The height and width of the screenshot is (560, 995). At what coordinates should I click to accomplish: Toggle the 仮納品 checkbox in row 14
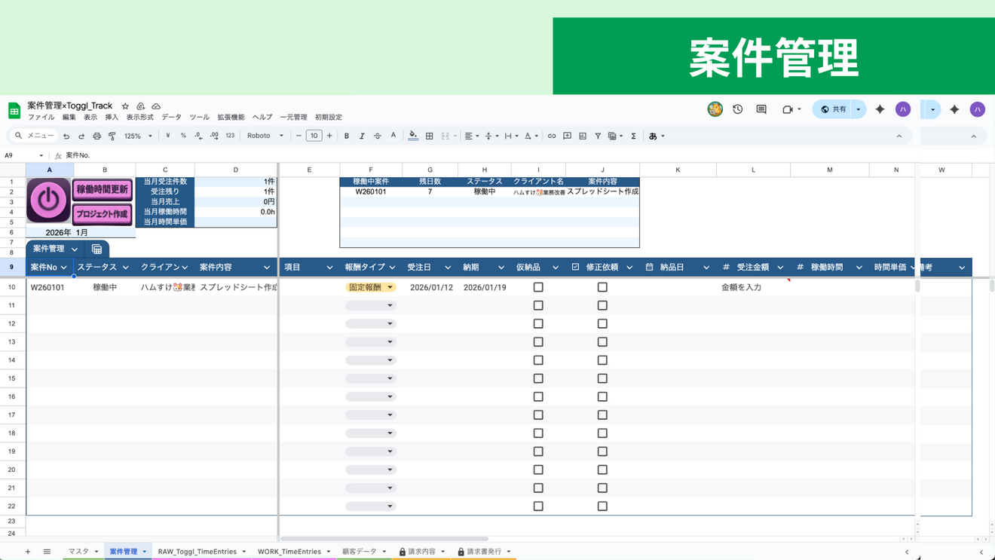[x=538, y=360]
